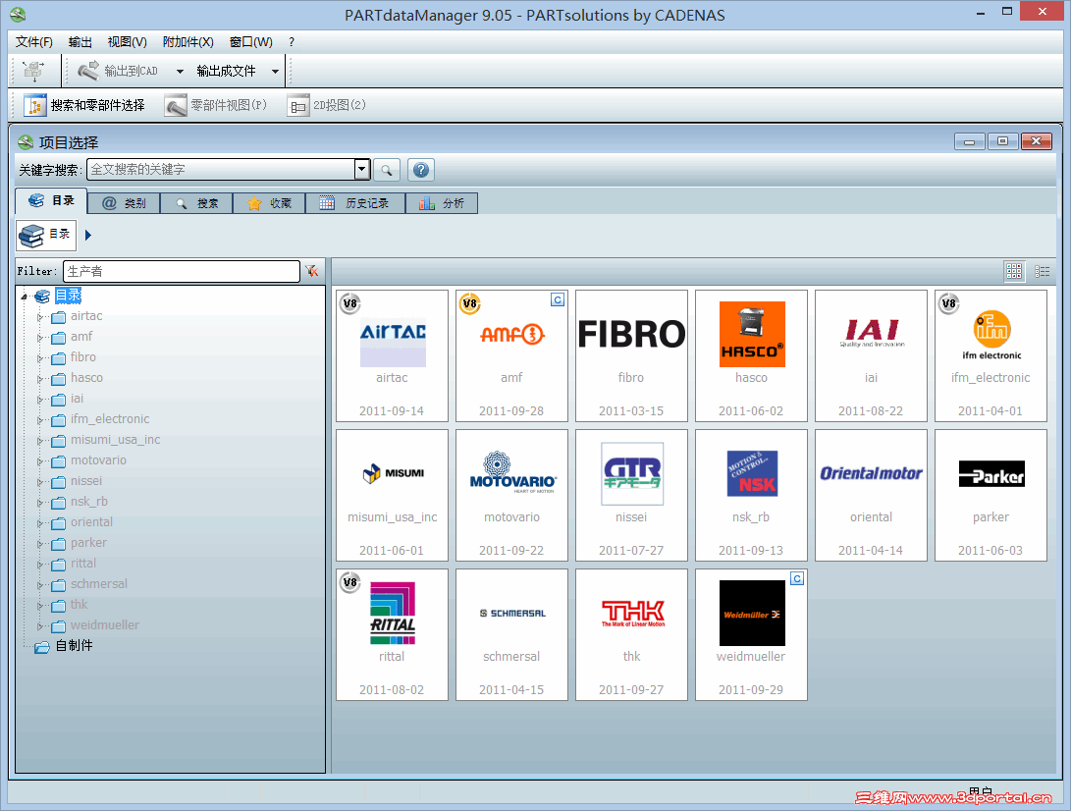
Task: Select the 历史记录 tab
Action: click(x=355, y=203)
